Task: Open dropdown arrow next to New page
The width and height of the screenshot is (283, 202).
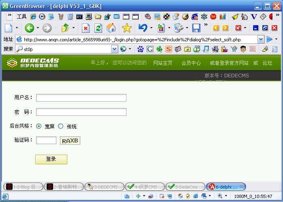Action: click(x=17, y=28)
